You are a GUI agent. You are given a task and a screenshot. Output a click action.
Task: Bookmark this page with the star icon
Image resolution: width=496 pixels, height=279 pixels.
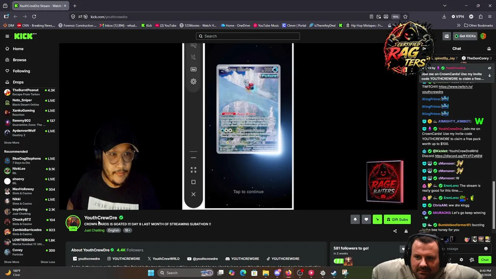point(405,17)
